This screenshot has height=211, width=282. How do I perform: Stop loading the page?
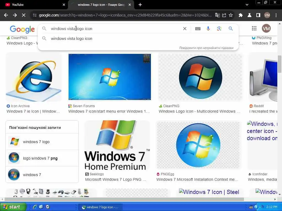coord(24,15)
